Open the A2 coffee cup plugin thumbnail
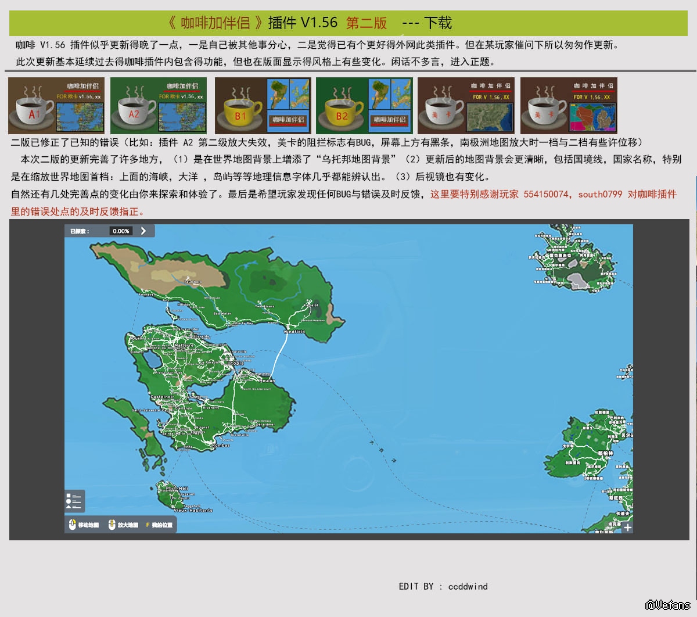697x617 pixels. (159, 106)
